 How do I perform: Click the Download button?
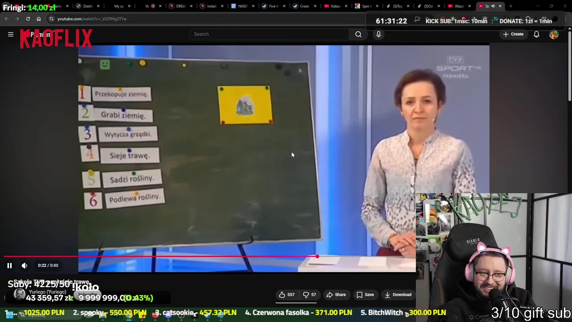pyautogui.click(x=398, y=295)
